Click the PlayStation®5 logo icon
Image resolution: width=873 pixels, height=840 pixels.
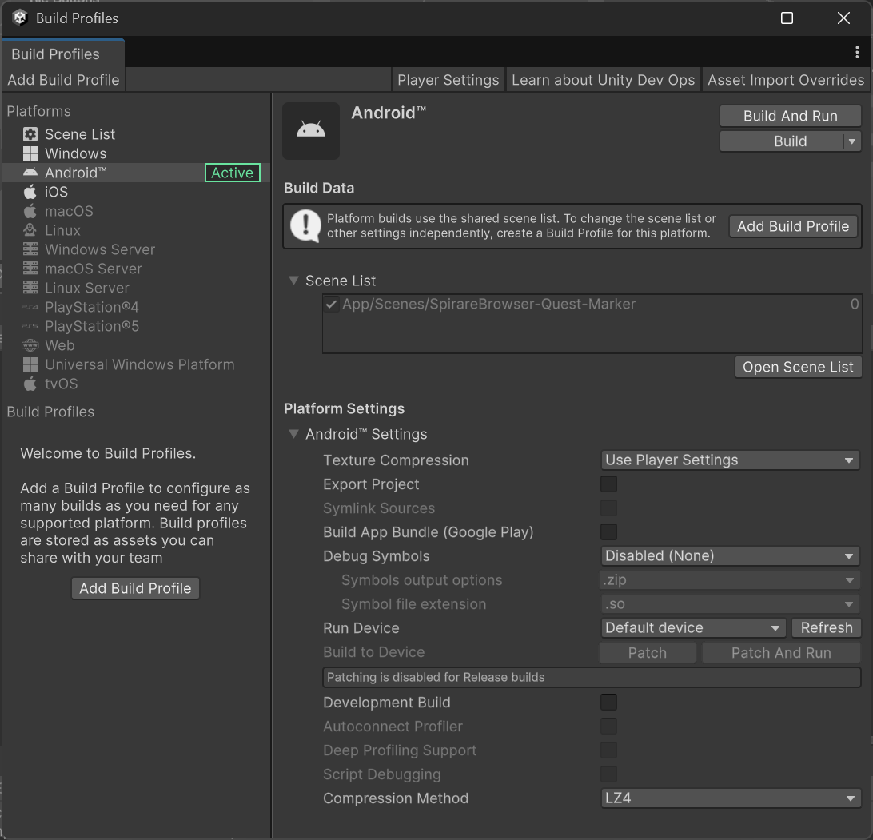coord(30,326)
